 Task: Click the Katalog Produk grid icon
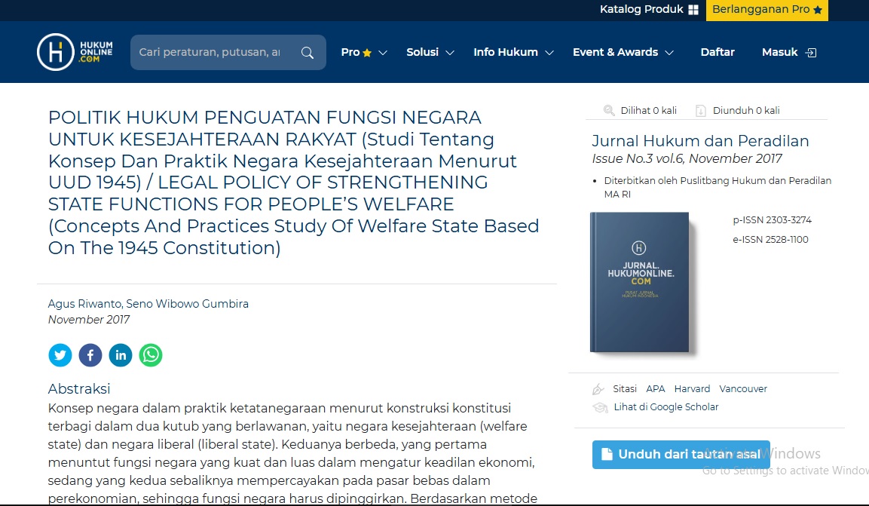693,10
